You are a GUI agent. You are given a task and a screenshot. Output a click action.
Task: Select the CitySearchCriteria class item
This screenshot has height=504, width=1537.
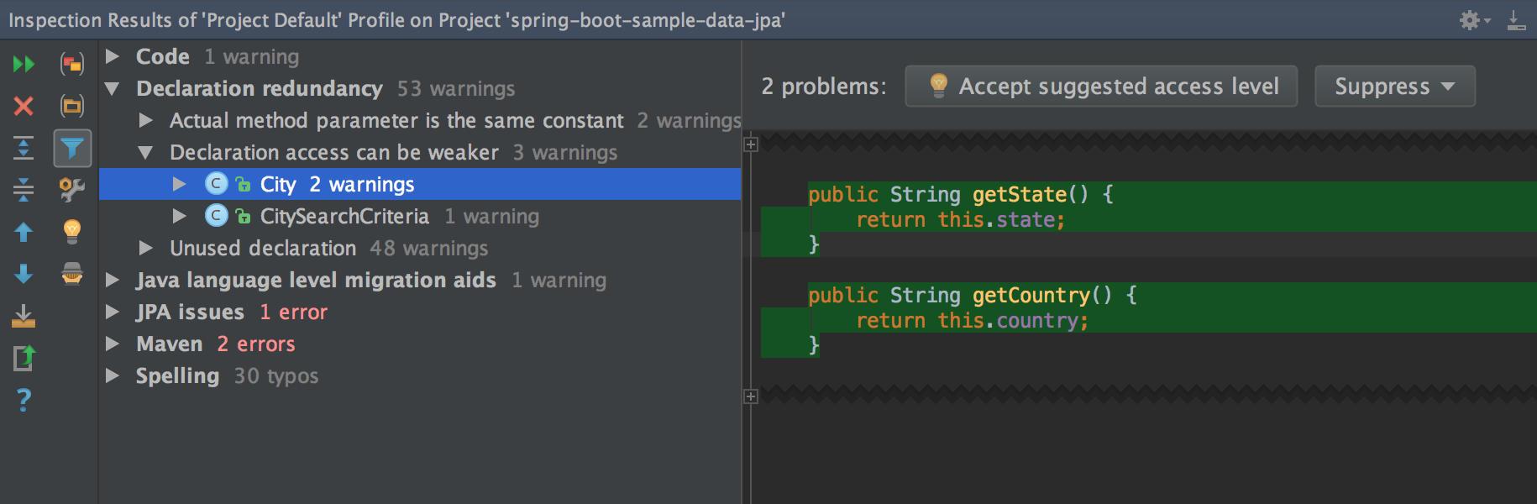(x=344, y=217)
